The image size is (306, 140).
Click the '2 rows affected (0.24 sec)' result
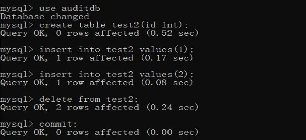[x=127, y=107]
